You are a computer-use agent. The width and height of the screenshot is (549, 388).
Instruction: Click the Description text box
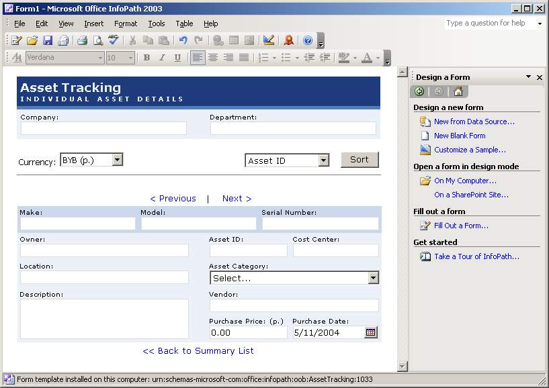[x=104, y=319]
